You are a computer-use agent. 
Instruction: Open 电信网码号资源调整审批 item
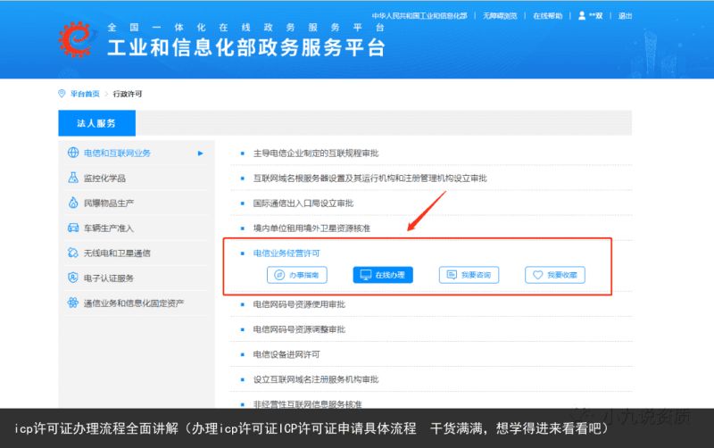pyautogui.click(x=299, y=329)
